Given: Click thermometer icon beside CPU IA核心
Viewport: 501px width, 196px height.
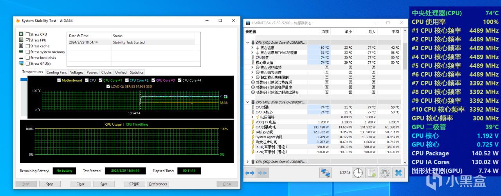Looking at the screenshot, I should pyautogui.click(x=253, y=112).
